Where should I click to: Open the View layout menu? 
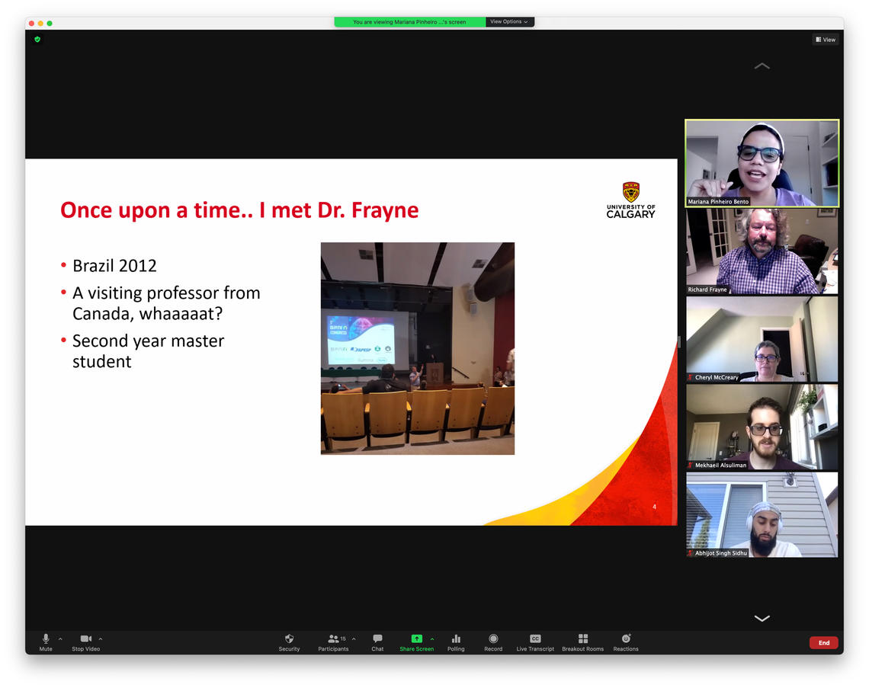pyautogui.click(x=825, y=40)
